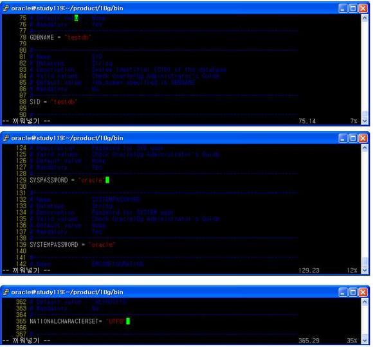The width and height of the screenshot is (373, 347).
Task: Click line number 365 in bottom window
Action: [21, 321]
